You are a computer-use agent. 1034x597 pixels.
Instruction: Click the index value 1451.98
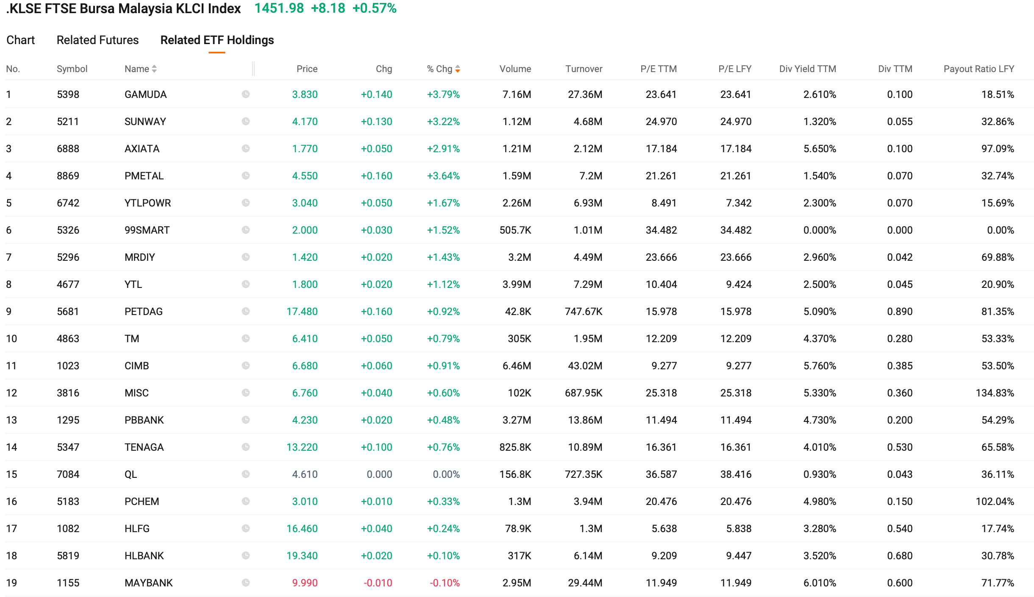(279, 8)
